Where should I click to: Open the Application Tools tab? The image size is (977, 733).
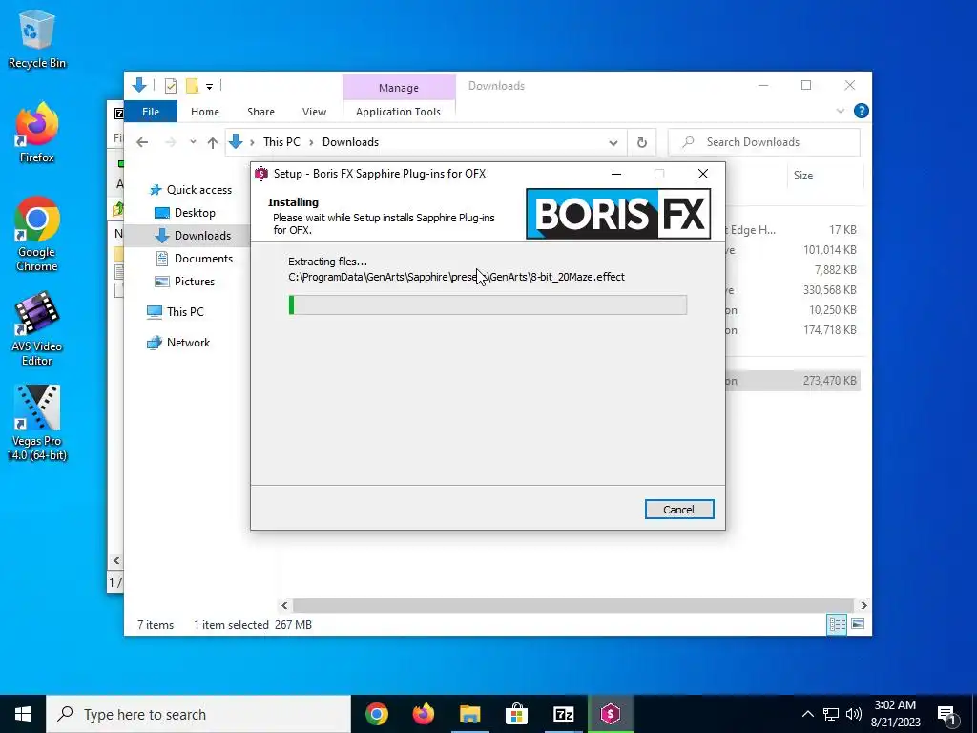click(398, 112)
